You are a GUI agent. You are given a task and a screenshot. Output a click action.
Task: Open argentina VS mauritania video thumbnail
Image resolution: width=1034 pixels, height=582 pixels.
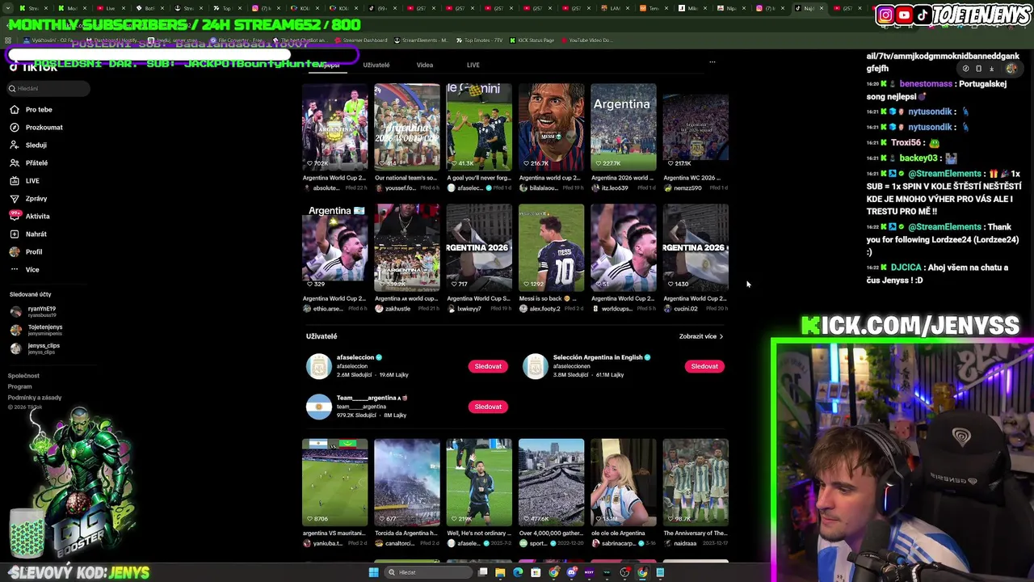(334, 483)
